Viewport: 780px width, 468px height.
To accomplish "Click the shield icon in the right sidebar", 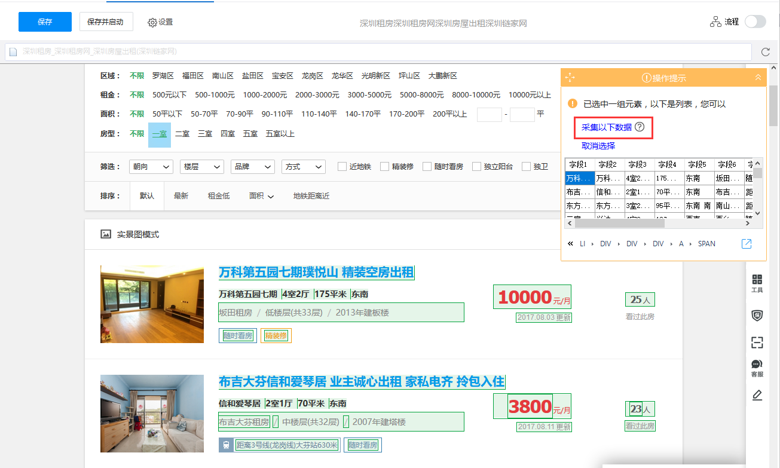I will (x=757, y=315).
